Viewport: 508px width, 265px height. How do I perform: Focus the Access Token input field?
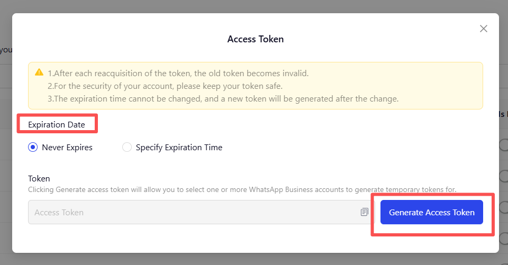point(201,212)
